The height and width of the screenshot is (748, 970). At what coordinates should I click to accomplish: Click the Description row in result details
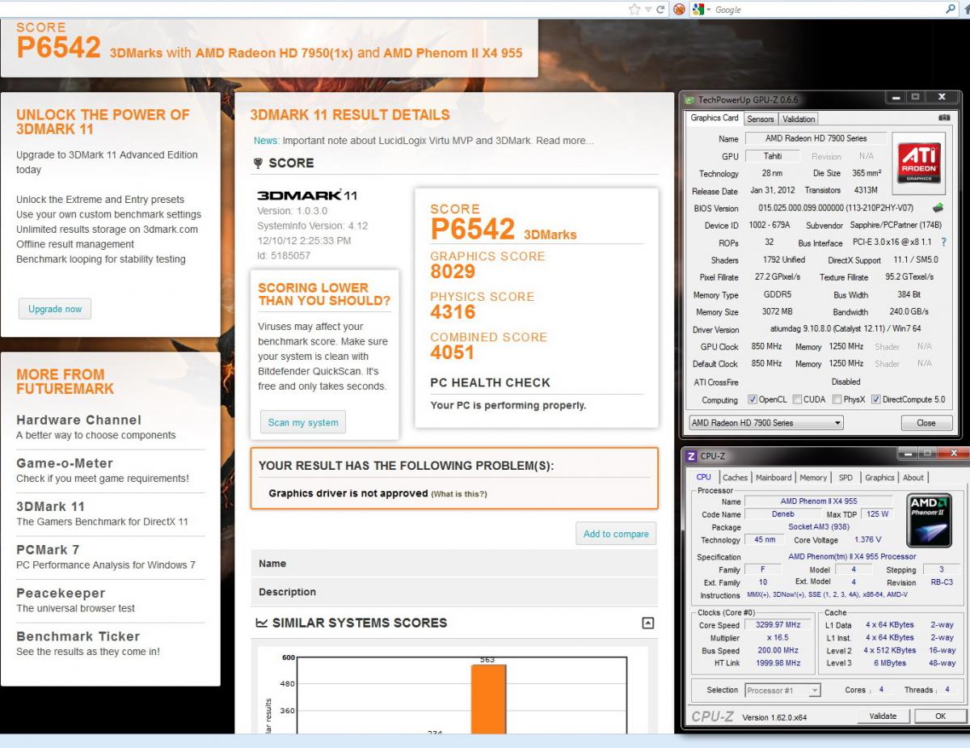453,592
